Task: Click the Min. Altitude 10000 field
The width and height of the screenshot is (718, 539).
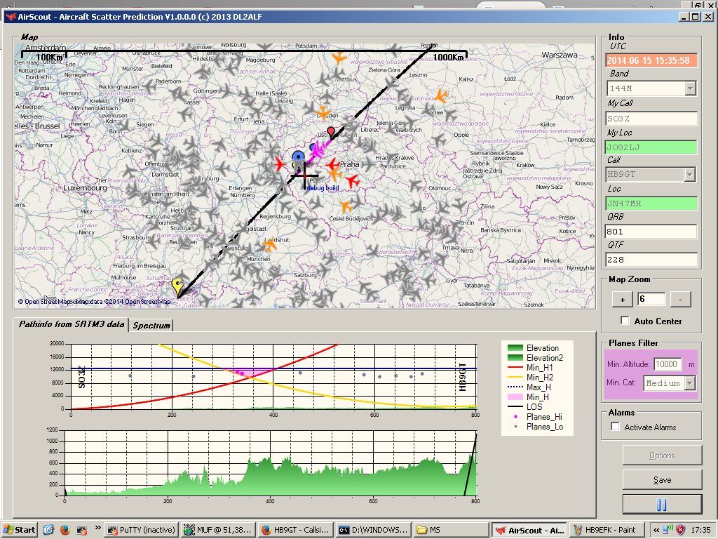Action: 668,364
